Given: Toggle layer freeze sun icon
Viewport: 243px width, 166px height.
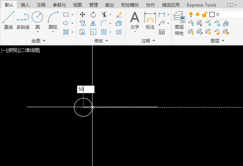Looking at the screenshot, I should [197, 15].
